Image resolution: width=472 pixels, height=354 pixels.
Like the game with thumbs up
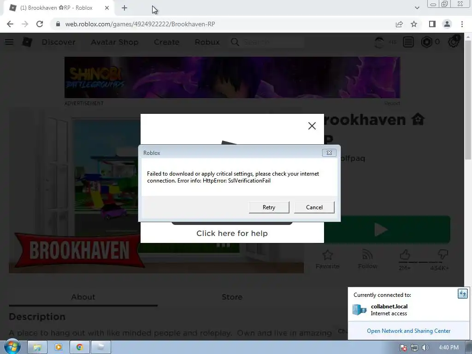[405, 255]
